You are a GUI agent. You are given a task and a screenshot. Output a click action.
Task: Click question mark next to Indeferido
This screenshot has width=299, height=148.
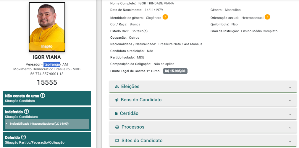27,111
